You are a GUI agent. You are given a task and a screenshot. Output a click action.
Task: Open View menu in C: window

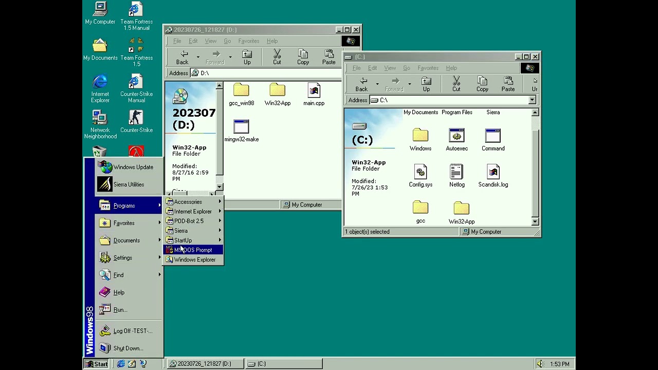click(x=390, y=68)
